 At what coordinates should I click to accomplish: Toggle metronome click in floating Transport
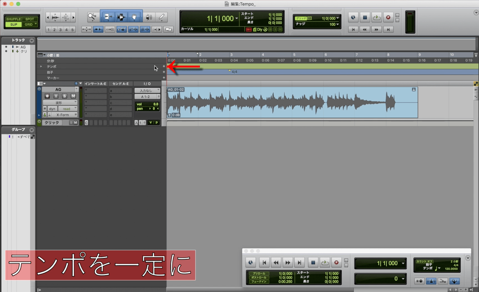tap(431, 281)
